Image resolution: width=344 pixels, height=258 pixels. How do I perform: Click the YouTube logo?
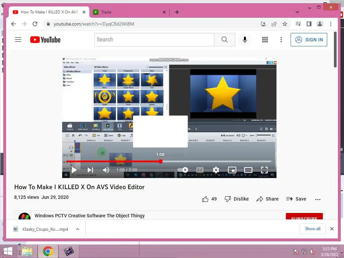pos(45,40)
